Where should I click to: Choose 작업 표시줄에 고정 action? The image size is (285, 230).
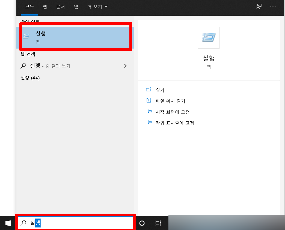pyautogui.click(x=175, y=123)
